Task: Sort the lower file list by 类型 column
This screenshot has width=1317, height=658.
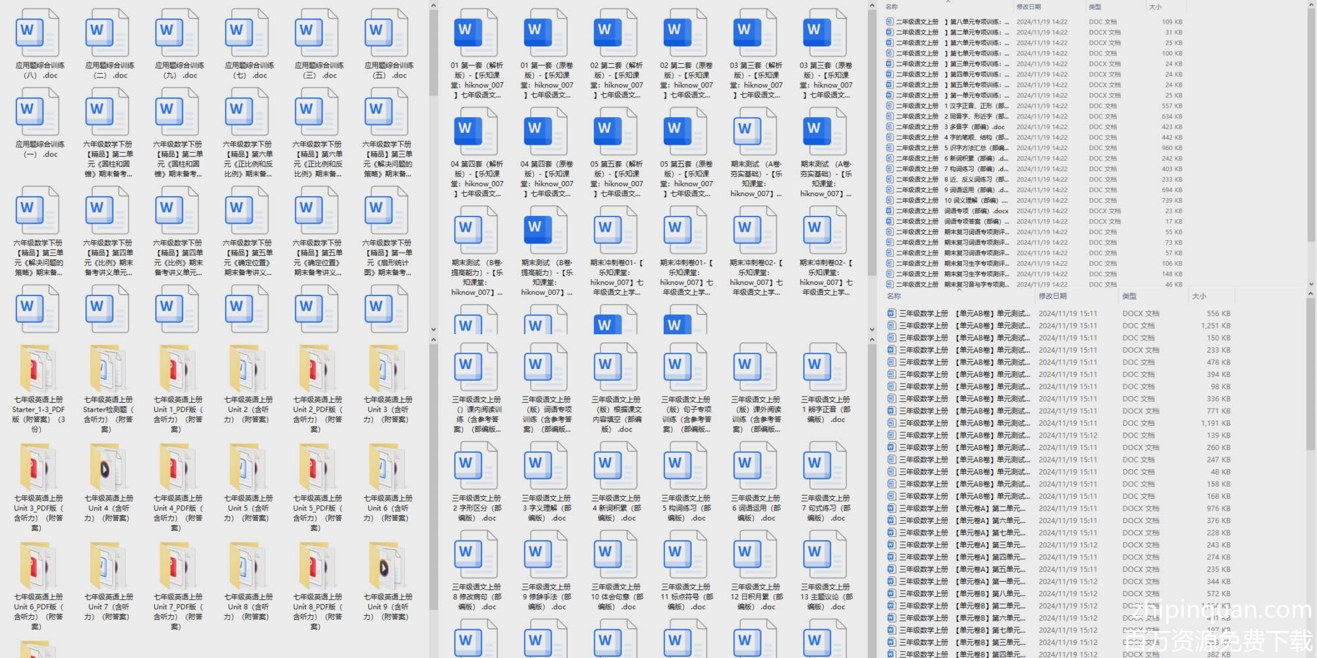Action: [1129, 296]
